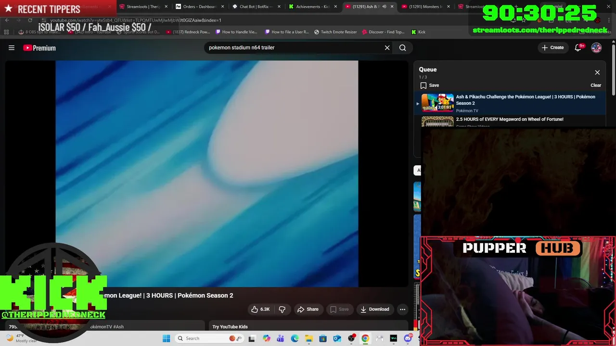The image size is (616, 346).
Task: Click the video player area to pause
Action: pos(207,173)
